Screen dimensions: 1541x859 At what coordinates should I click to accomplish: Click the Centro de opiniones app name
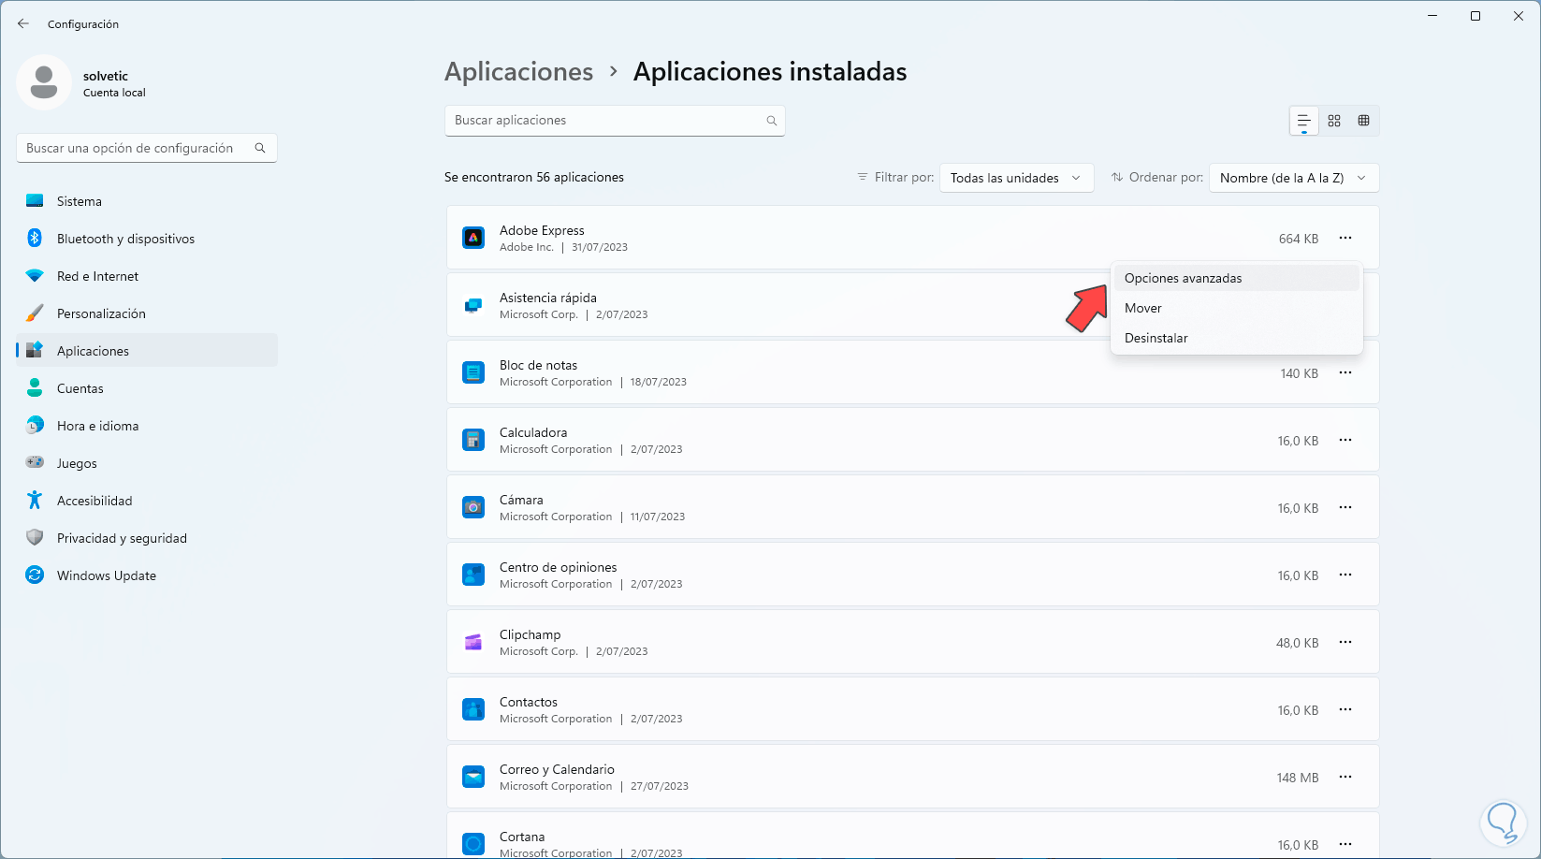(559, 567)
